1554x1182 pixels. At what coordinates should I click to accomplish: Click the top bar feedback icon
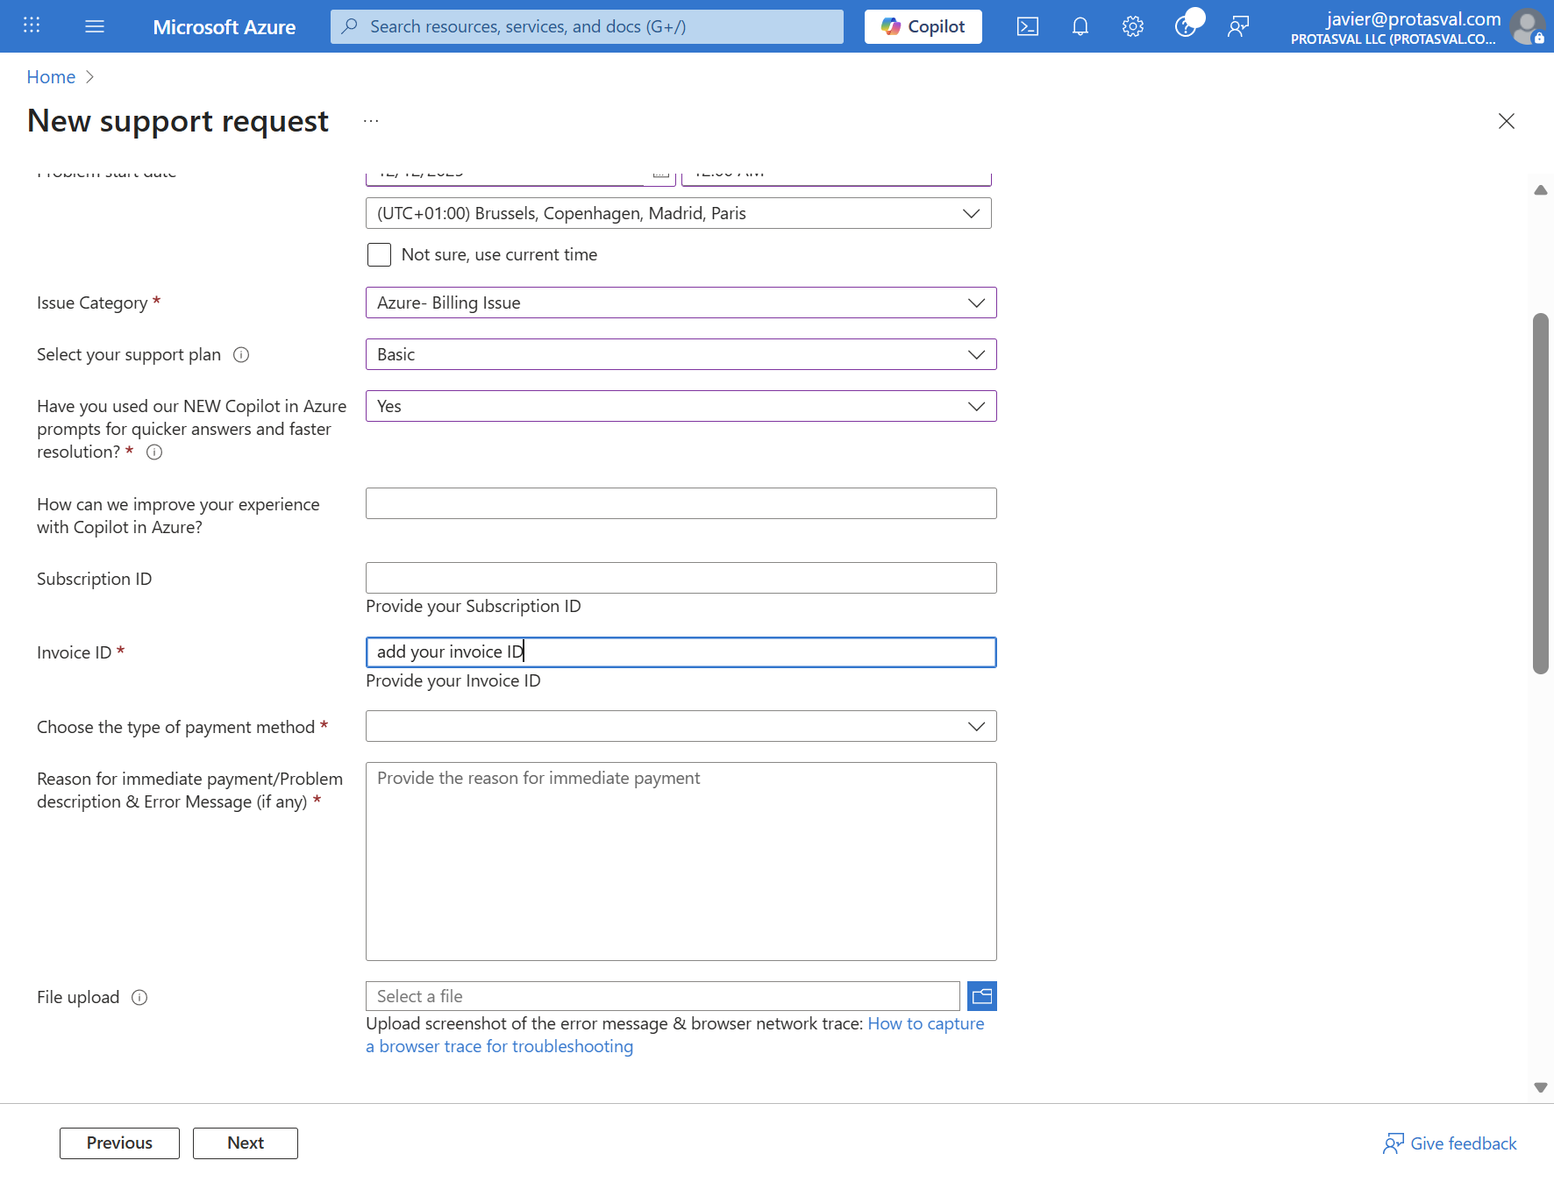[x=1238, y=26]
